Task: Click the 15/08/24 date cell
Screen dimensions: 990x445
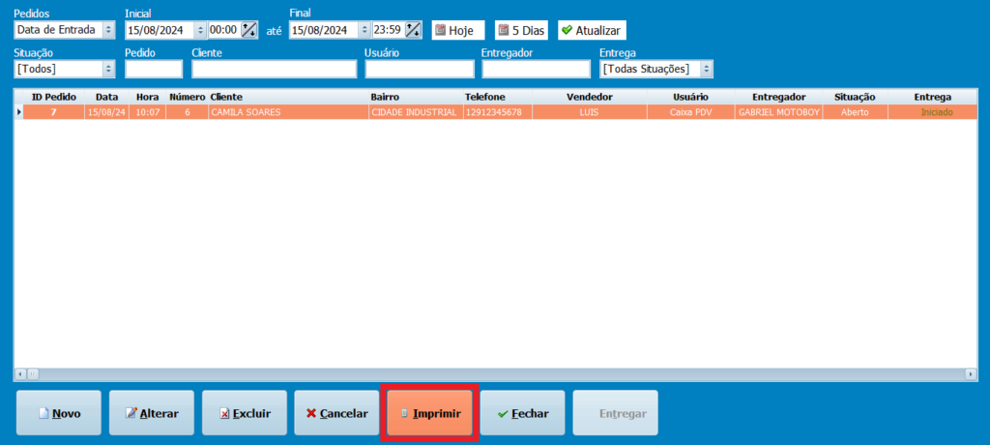Action: (x=106, y=112)
